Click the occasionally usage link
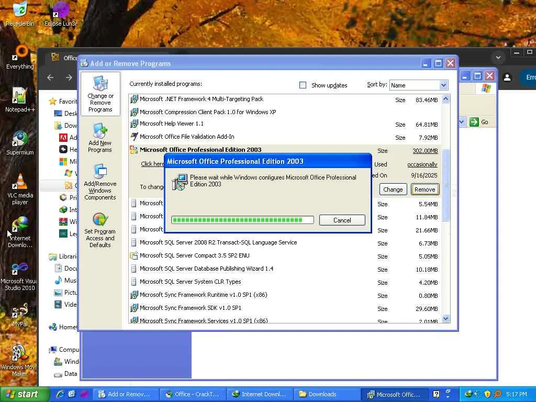Viewport: 536px width, 402px height. click(422, 164)
